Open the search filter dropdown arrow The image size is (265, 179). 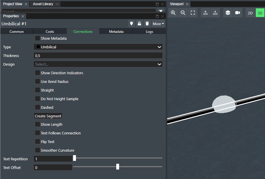tap(161, 11)
